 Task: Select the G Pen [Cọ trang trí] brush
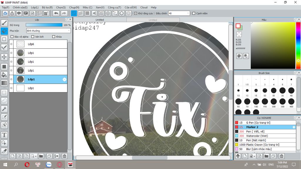[265, 123]
